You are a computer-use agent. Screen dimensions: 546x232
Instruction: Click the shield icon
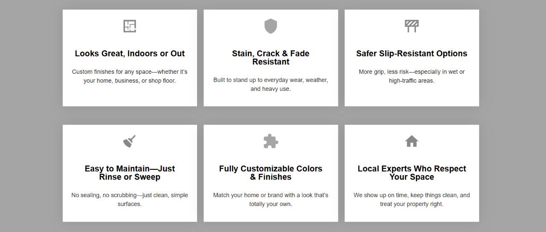(x=271, y=26)
